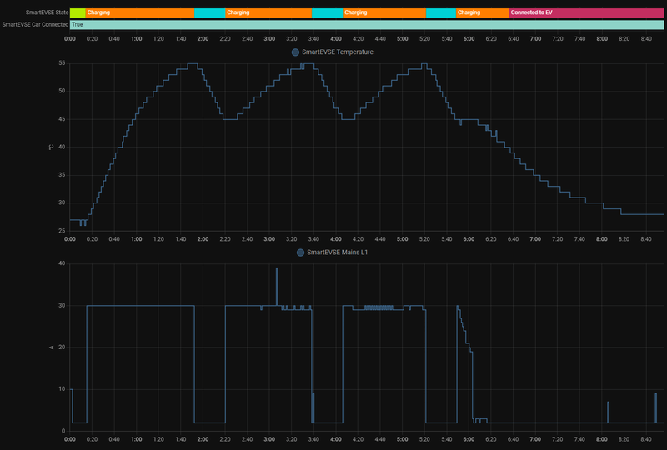Click the True bar for Car Connected
667x450 pixels.
coord(367,25)
